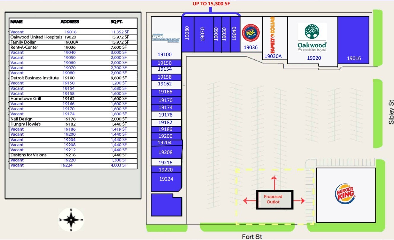Select unit 19208 on the plan
This screenshot has width=394, height=240.
point(167,152)
